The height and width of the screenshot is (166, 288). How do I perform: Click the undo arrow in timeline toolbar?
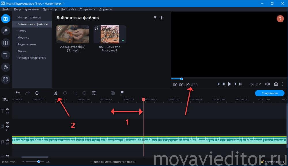(x=18, y=93)
